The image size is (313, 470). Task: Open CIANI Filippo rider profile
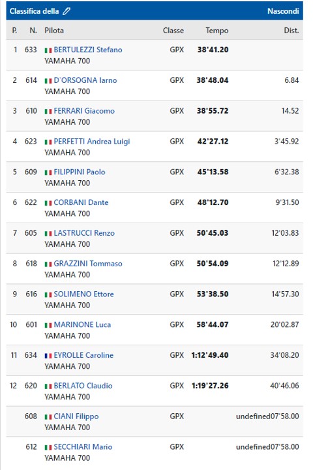click(x=76, y=416)
